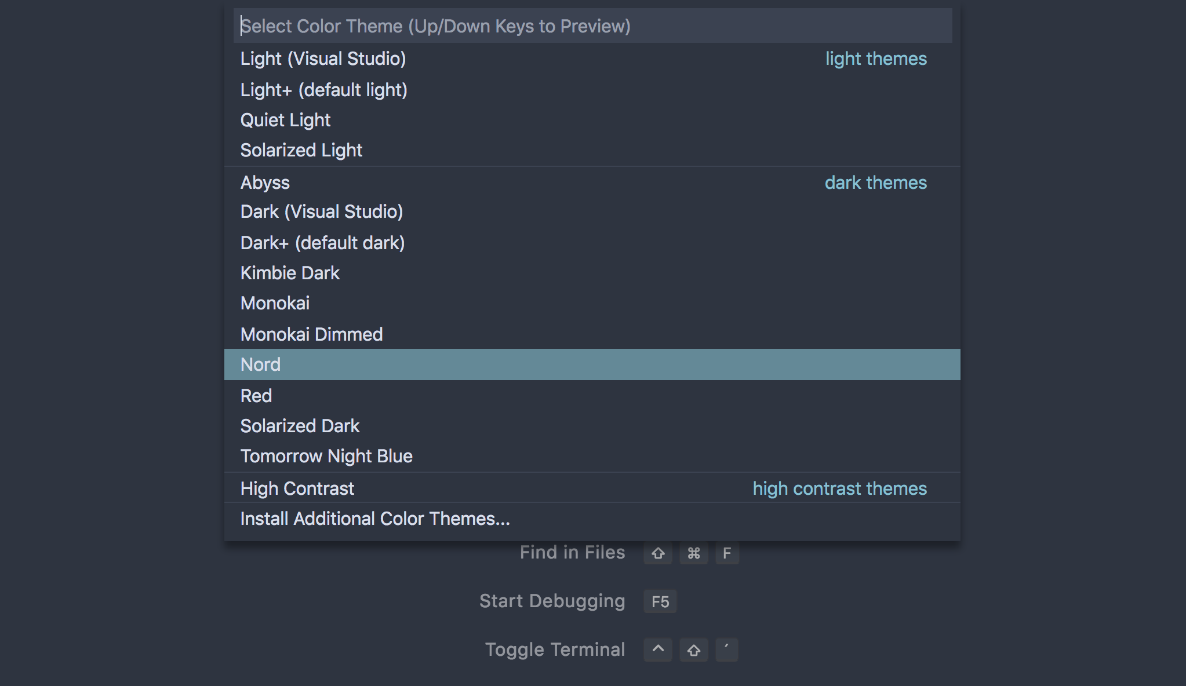Open Install Additional Color Themes
This screenshot has height=686, width=1186.
[592, 519]
